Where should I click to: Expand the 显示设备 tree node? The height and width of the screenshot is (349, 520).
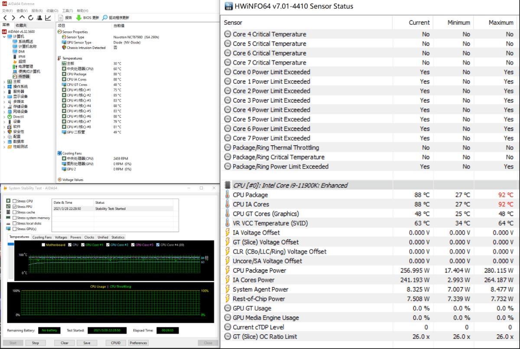click(x=4, y=97)
